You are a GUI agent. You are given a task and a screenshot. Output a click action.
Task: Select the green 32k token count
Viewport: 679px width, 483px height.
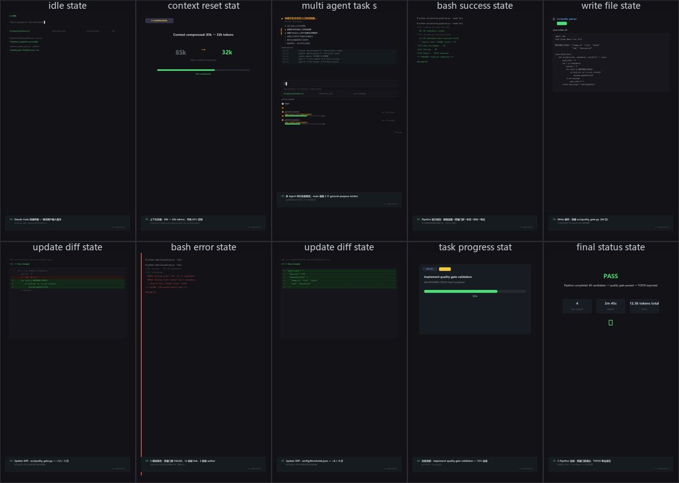point(227,52)
